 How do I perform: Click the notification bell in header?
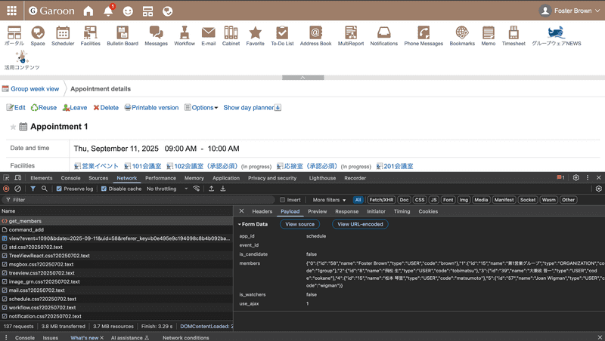click(x=107, y=11)
